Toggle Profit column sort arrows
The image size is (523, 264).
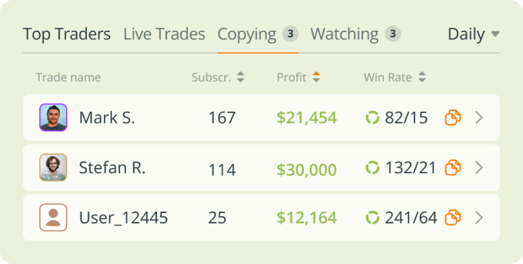(x=316, y=77)
